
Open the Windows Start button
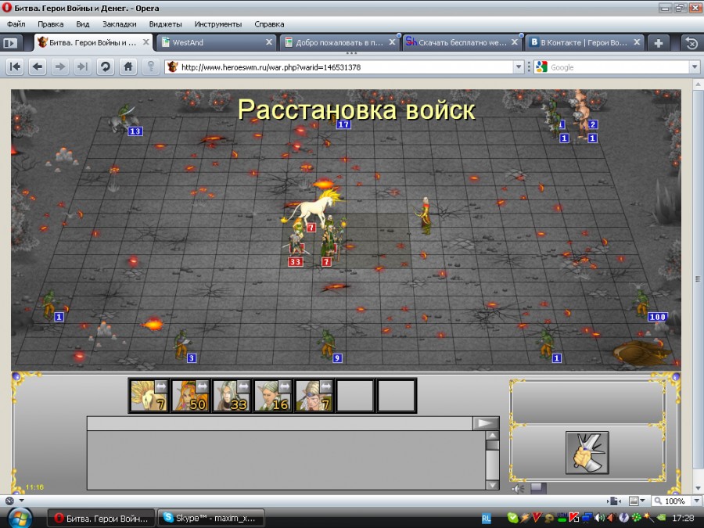[19, 519]
